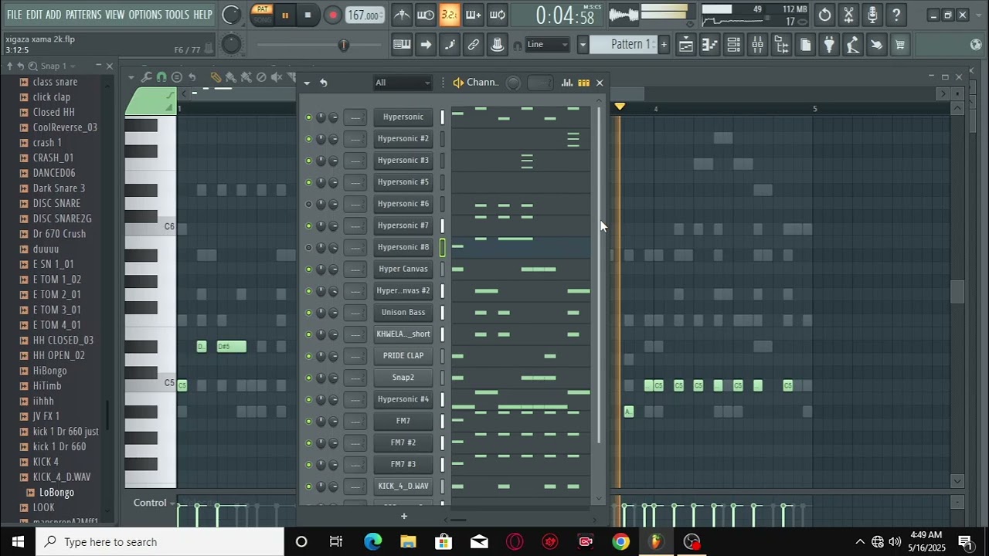Screen dimensions: 989x556
Task: Open the PATTERNS menu
Action: click(x=83, y=15)
